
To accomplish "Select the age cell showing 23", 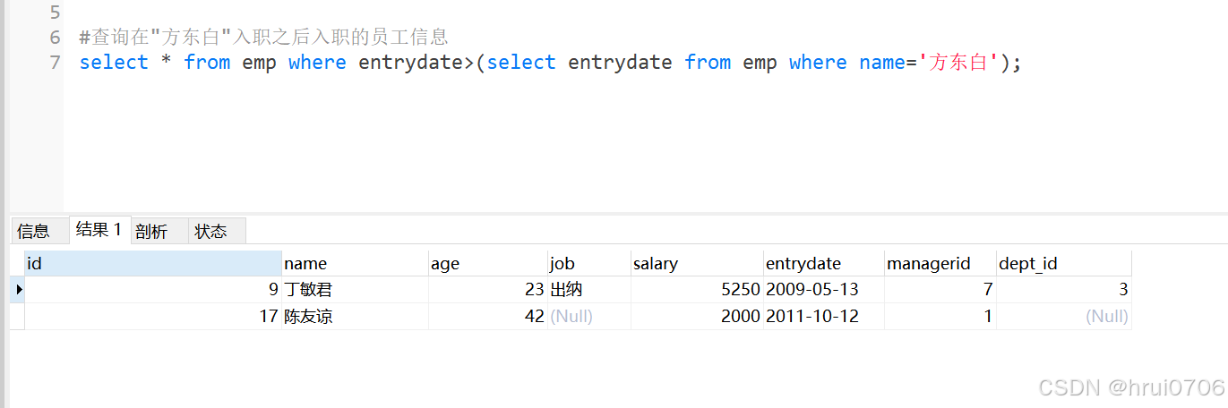I will (x=488, y=289).
